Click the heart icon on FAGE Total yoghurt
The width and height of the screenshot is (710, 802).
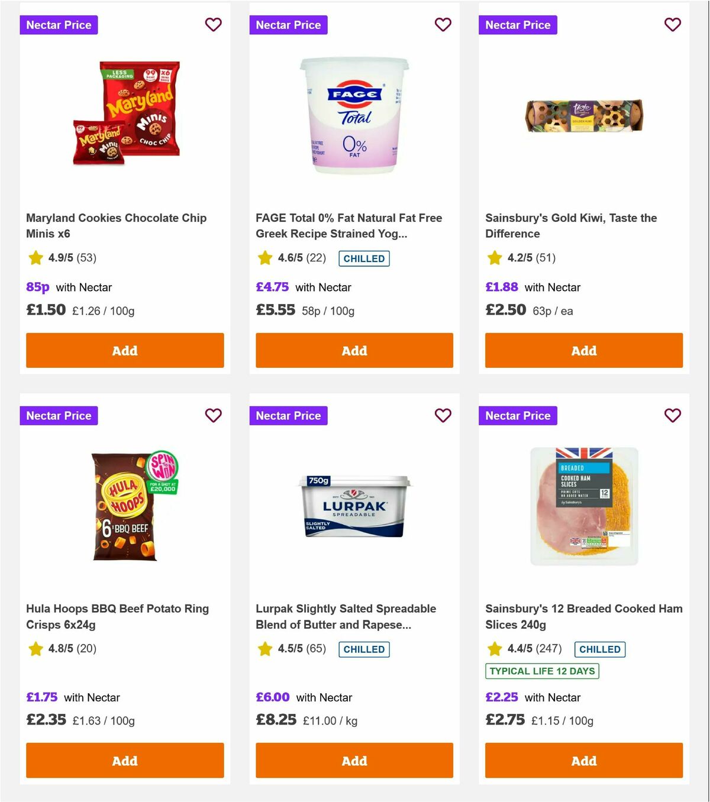443,25
